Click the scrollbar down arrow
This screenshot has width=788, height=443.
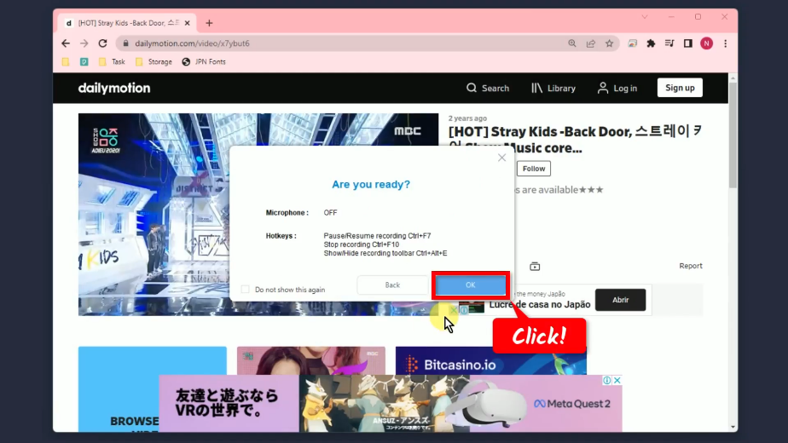click(x=733, y=427)
